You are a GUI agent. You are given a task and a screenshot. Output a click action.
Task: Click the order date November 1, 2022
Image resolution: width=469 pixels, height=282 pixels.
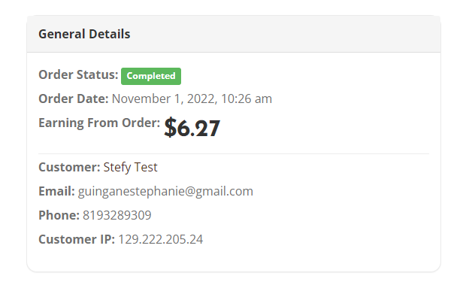(163, 99)
